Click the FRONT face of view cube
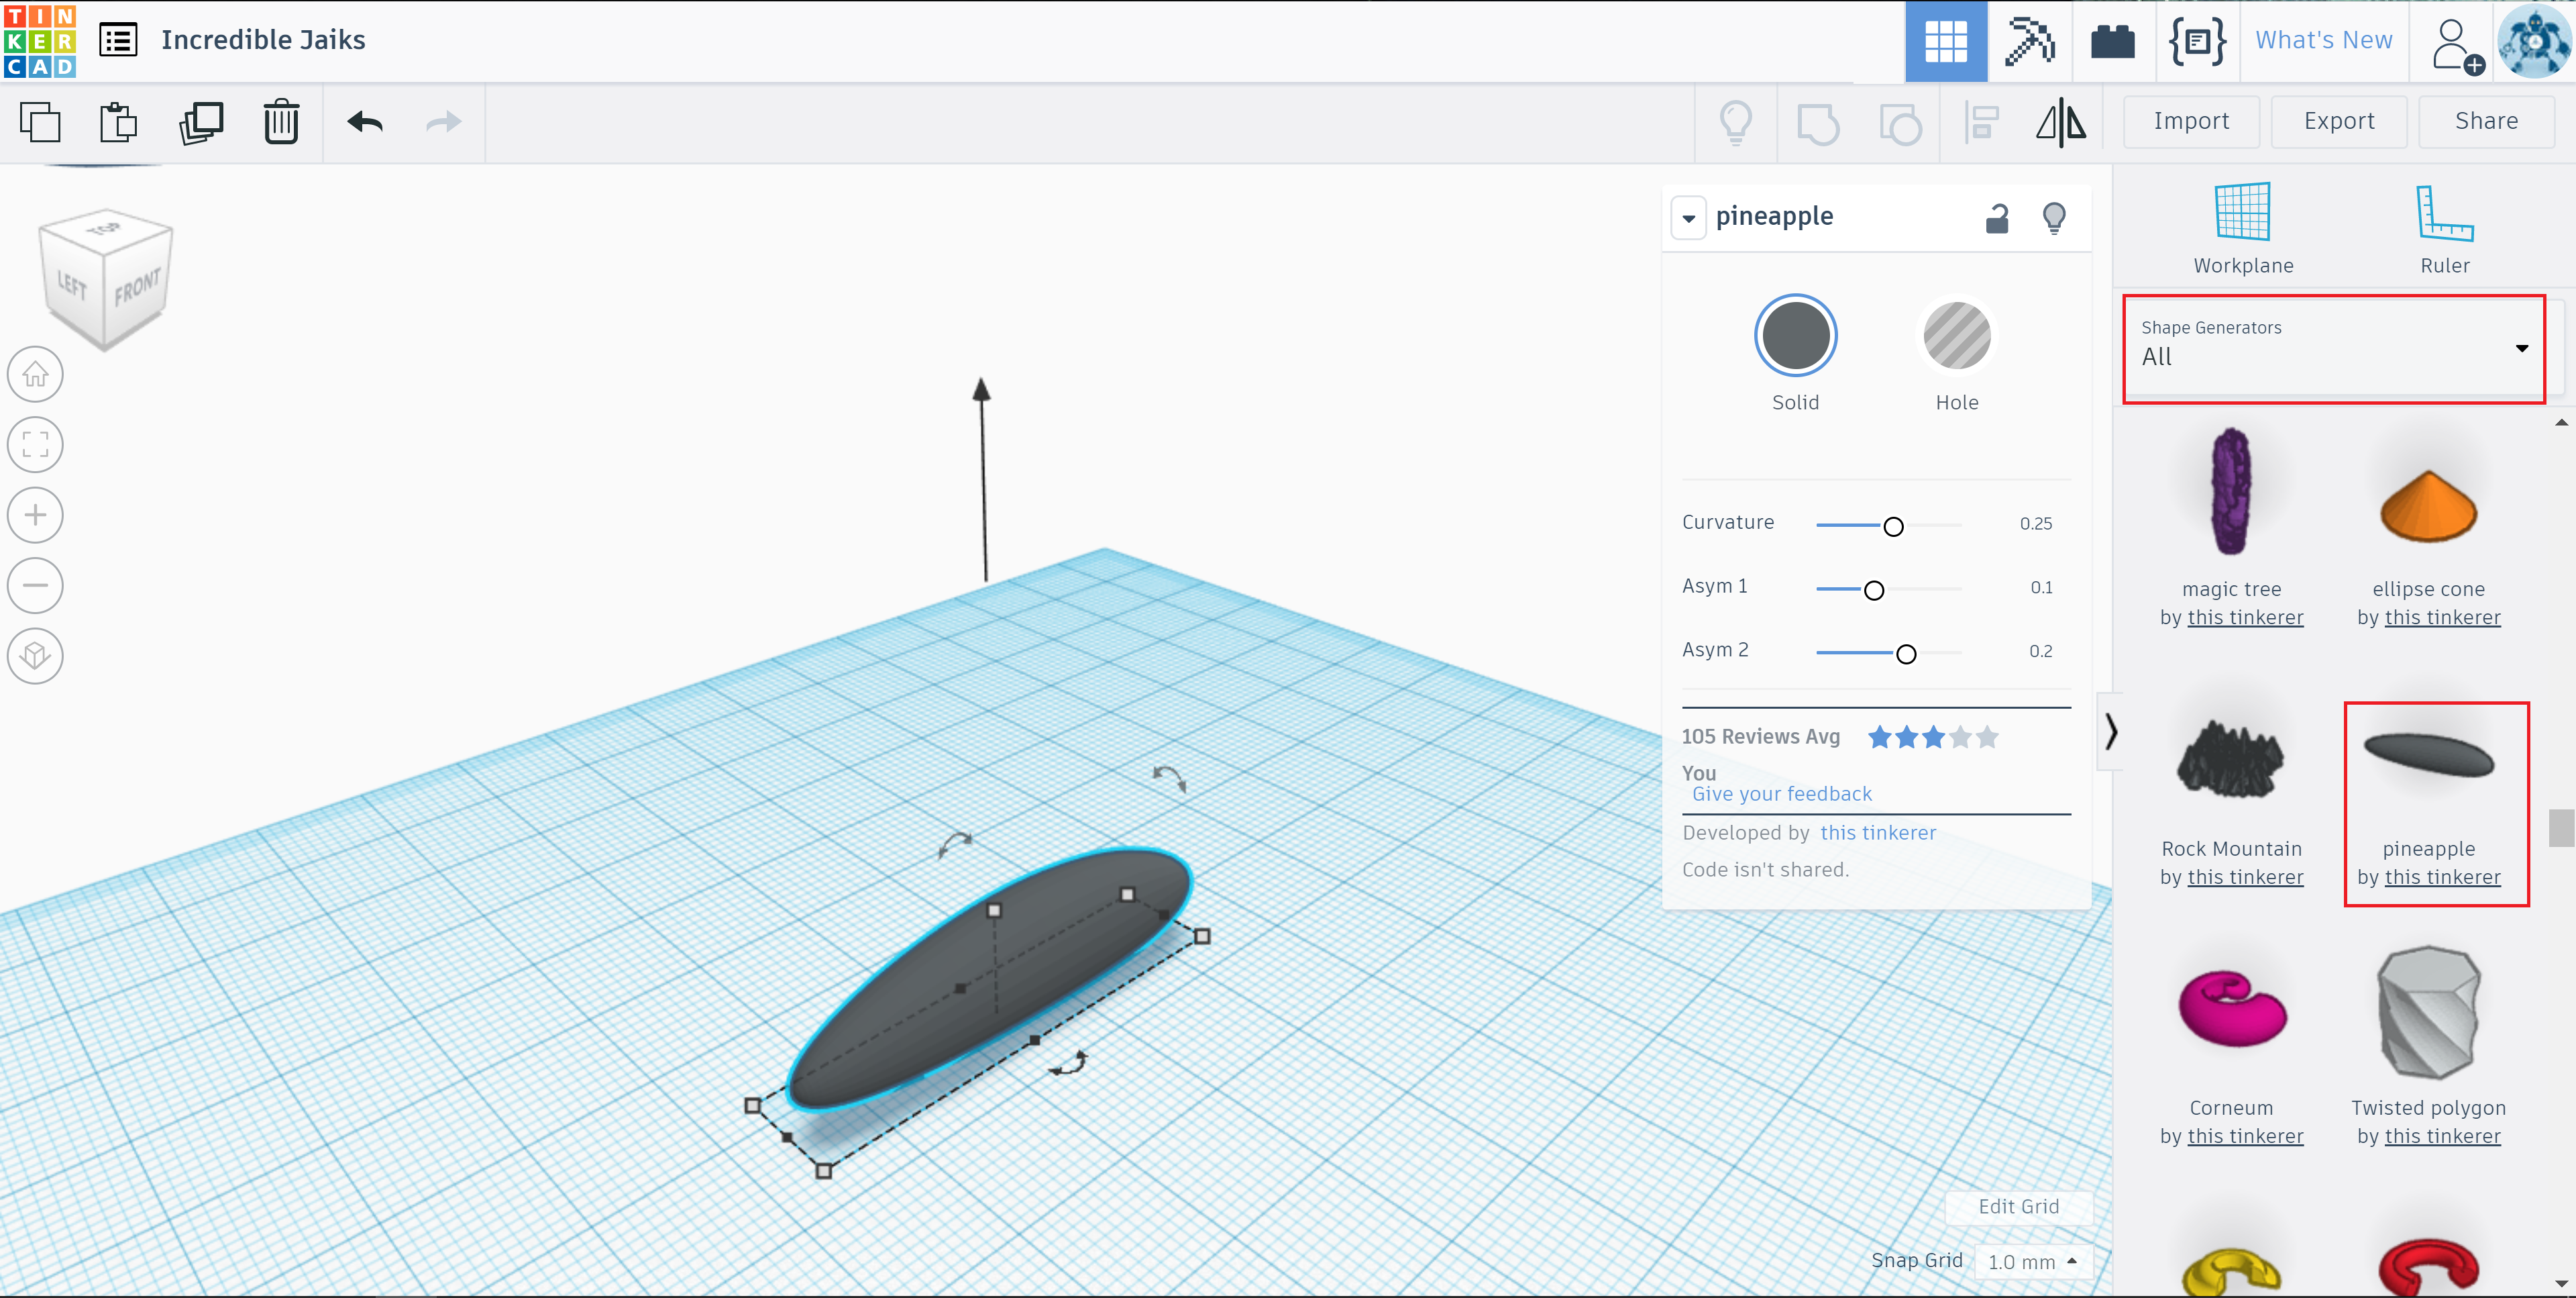 [137, 288]
